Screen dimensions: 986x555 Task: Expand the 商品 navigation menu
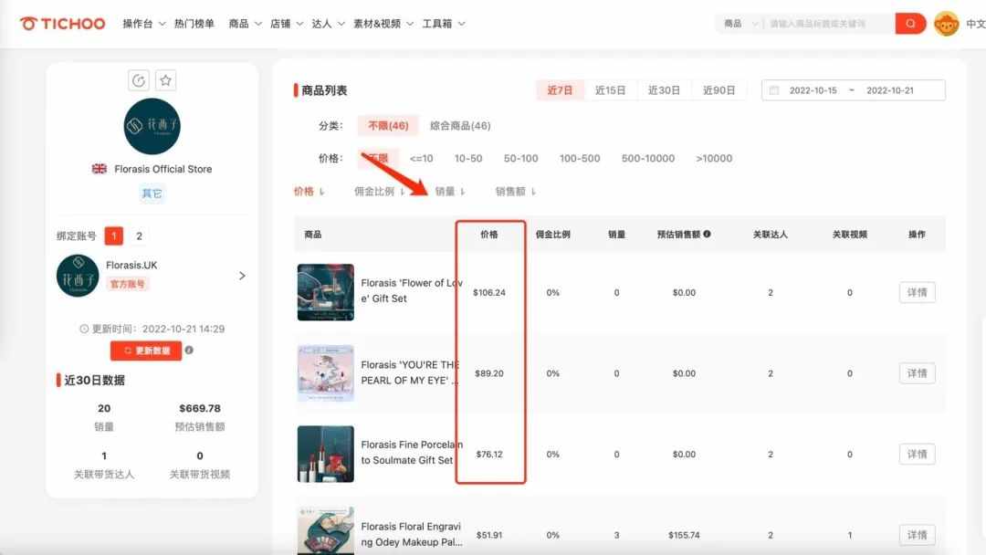click(246, 24)
